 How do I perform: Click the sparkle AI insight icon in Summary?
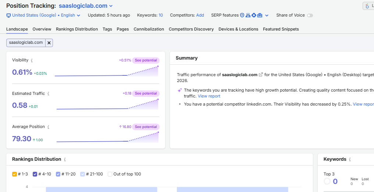179,90
